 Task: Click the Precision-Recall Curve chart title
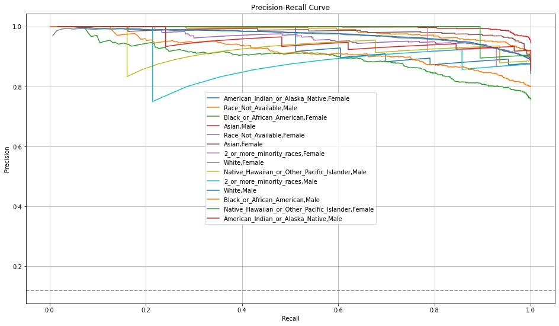tap(290, 8)
